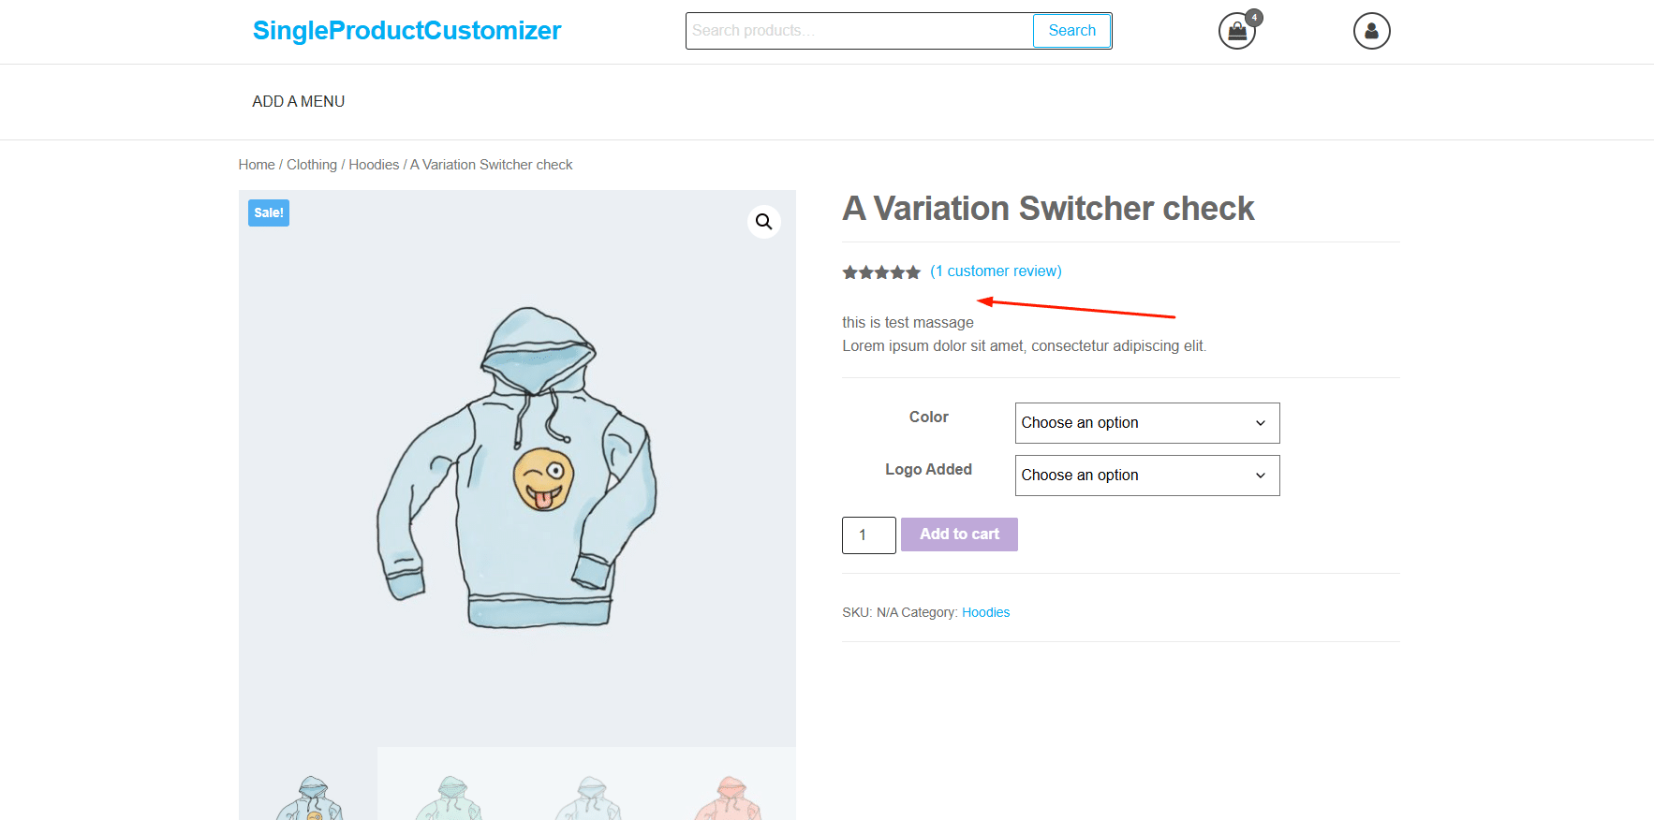Open the Logo Added dropdown
The width and height of the screenshot is (1654, 820).
pyautogui.click(x=1146, y=476)
